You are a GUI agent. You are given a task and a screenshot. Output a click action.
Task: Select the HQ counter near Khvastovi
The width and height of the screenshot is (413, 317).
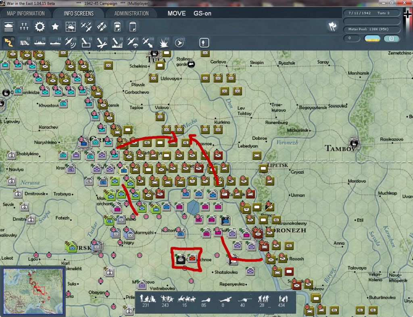pyautogui.click(x=63, y=104)
